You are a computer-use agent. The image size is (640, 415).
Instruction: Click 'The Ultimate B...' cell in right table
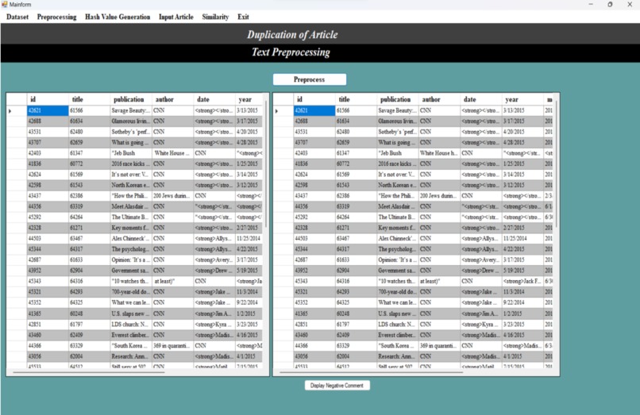(398, 217)
